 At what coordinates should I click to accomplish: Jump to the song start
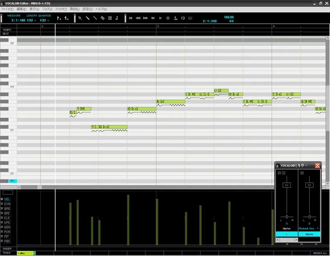pyautogui.click(x=131, y=18)
